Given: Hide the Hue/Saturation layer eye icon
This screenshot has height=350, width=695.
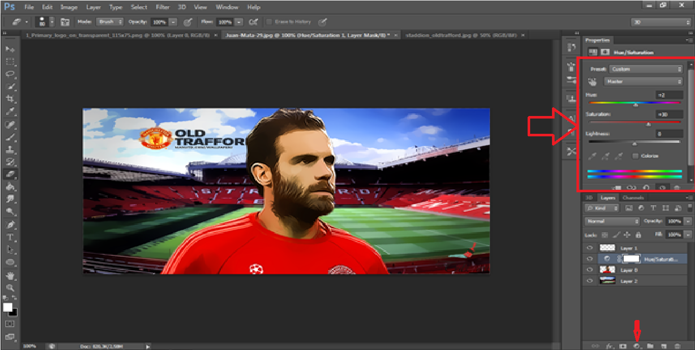Looking at the screenshot, I should point(590,259).
